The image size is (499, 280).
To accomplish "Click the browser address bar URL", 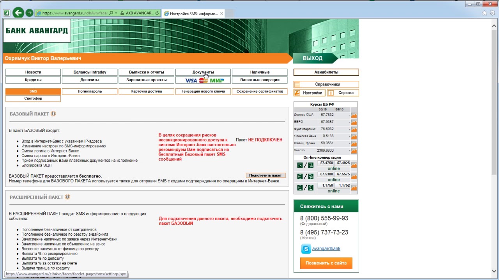I will 74,13.
